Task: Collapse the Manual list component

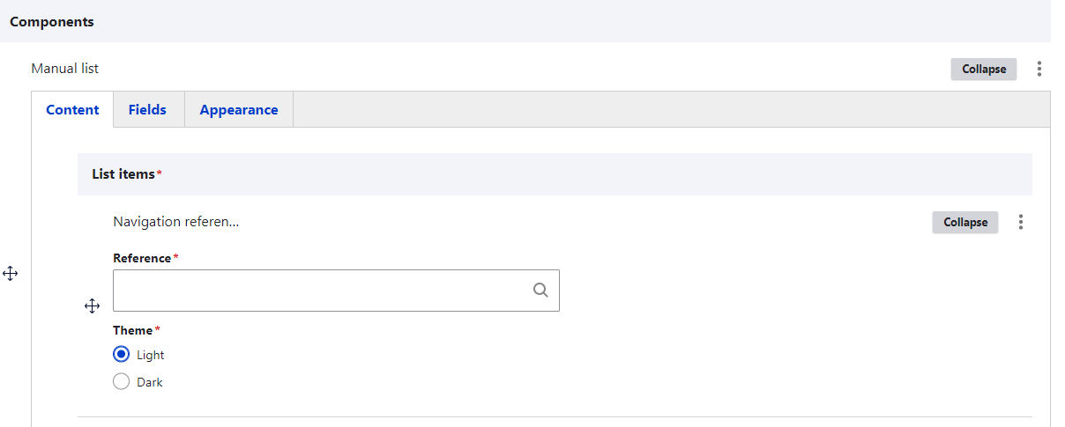Action: coord(983,69)
